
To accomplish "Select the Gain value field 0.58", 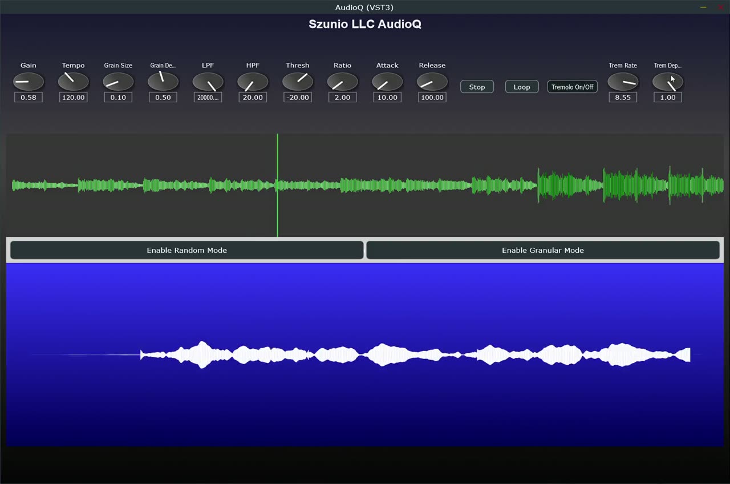I will [29, 98].
